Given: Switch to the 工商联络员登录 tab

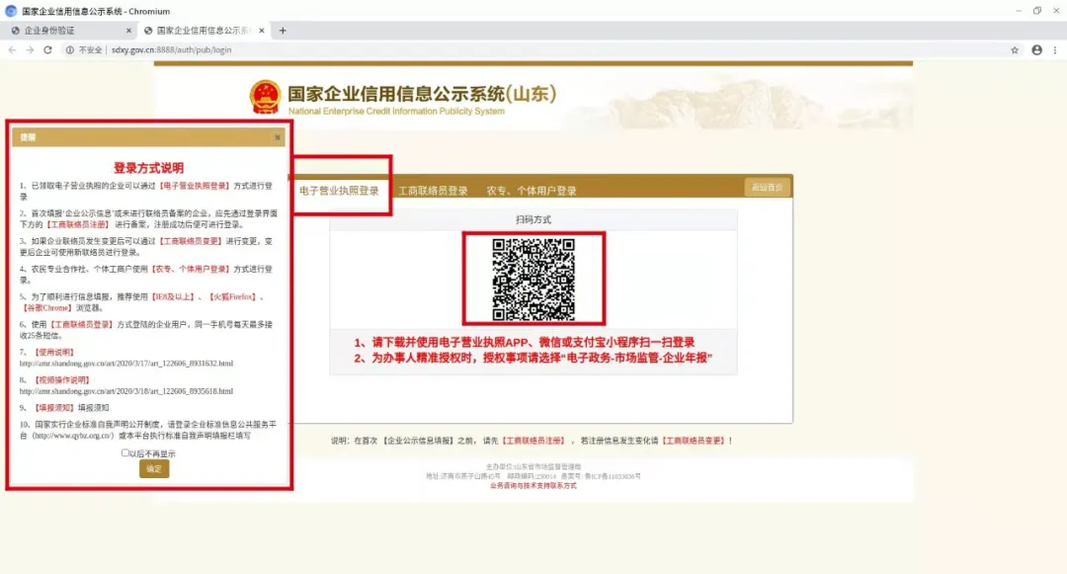Looking at the screenshot, I should [433, 191].
